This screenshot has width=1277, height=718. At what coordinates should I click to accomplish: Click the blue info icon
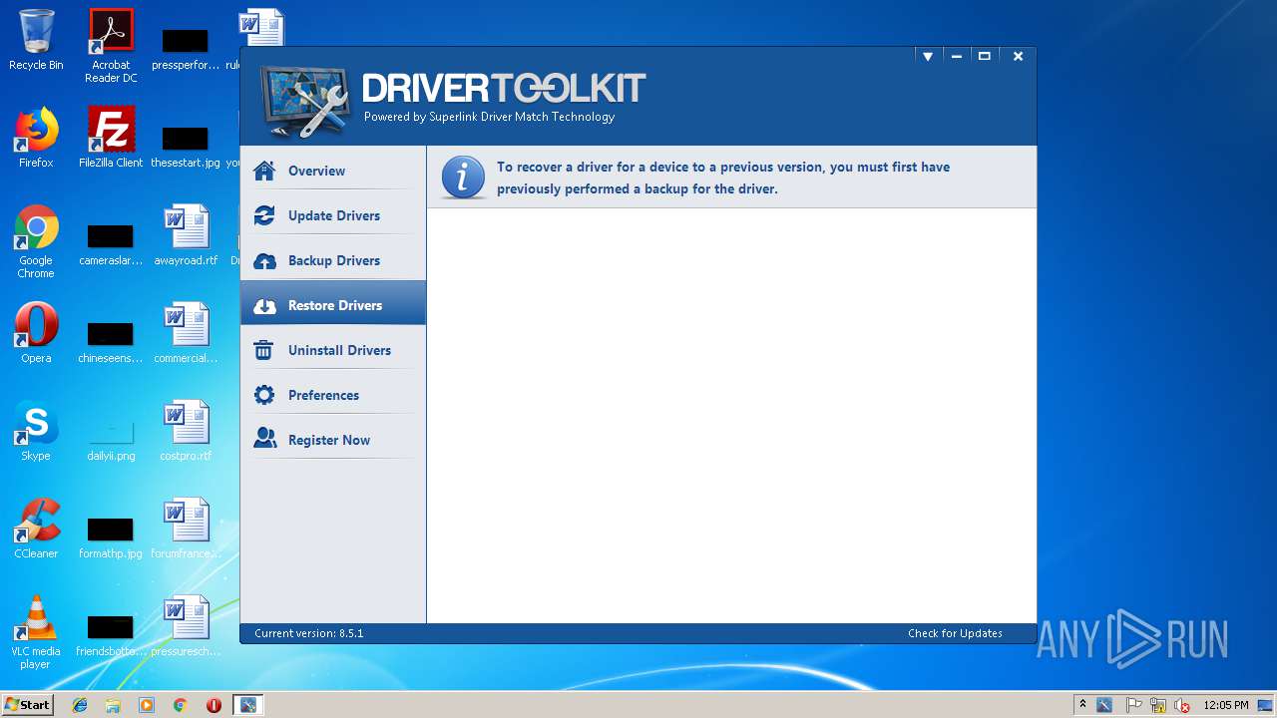463,178
